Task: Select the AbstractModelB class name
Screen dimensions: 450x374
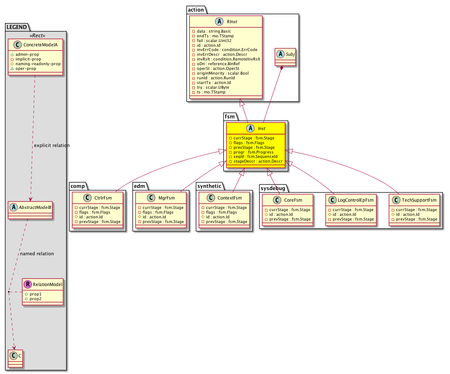Action: (35, 207)
